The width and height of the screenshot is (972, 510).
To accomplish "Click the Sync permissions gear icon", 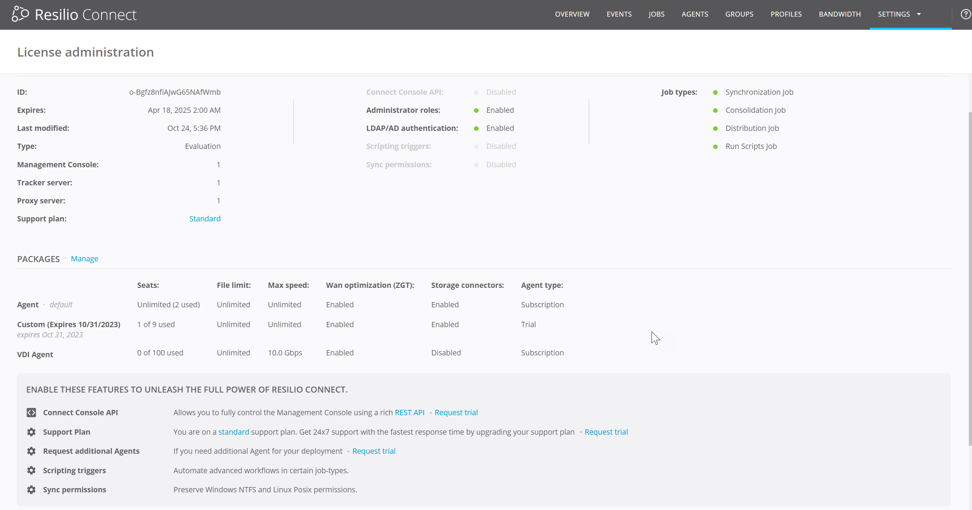I will tap(31, 489).
